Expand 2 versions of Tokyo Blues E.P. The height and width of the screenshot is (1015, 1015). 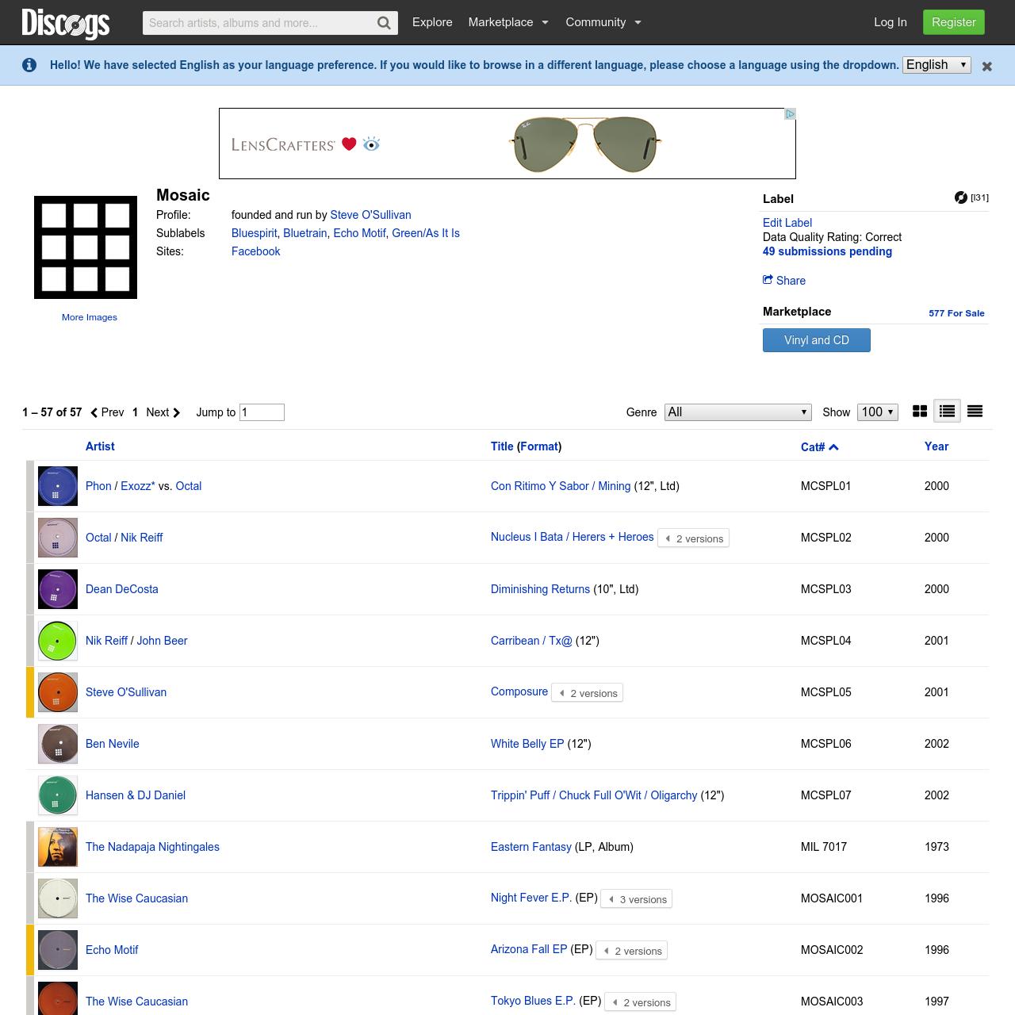pyautogui.click(x=641, y=1002)
